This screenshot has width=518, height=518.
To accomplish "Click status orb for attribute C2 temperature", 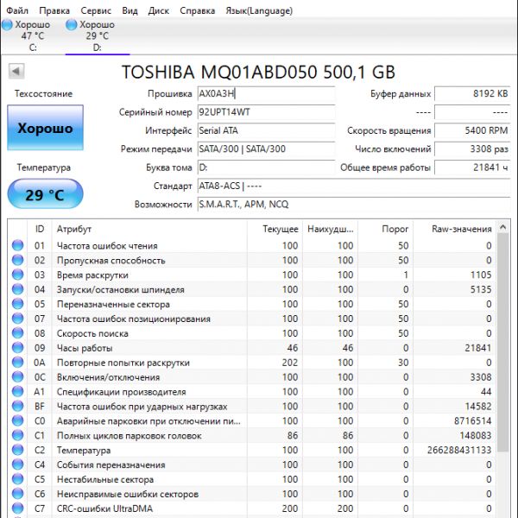I will click(x=17, y=451).
